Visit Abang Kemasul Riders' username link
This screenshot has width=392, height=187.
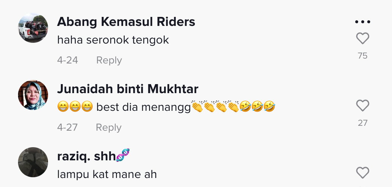[126, 22]
